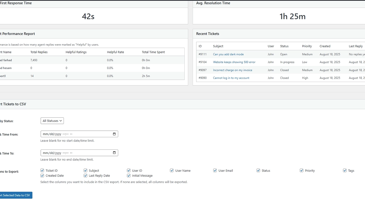Screen dimensions: 365x205
Task: Open "Website keeps showing 500 error" ticket
Action: click(234, 62)
